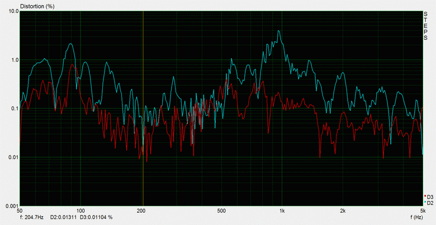Click the 'D2:0.01311' readout value
This screenshot has width=436, height=225.
pyautogui.click(x=63, y=217)
